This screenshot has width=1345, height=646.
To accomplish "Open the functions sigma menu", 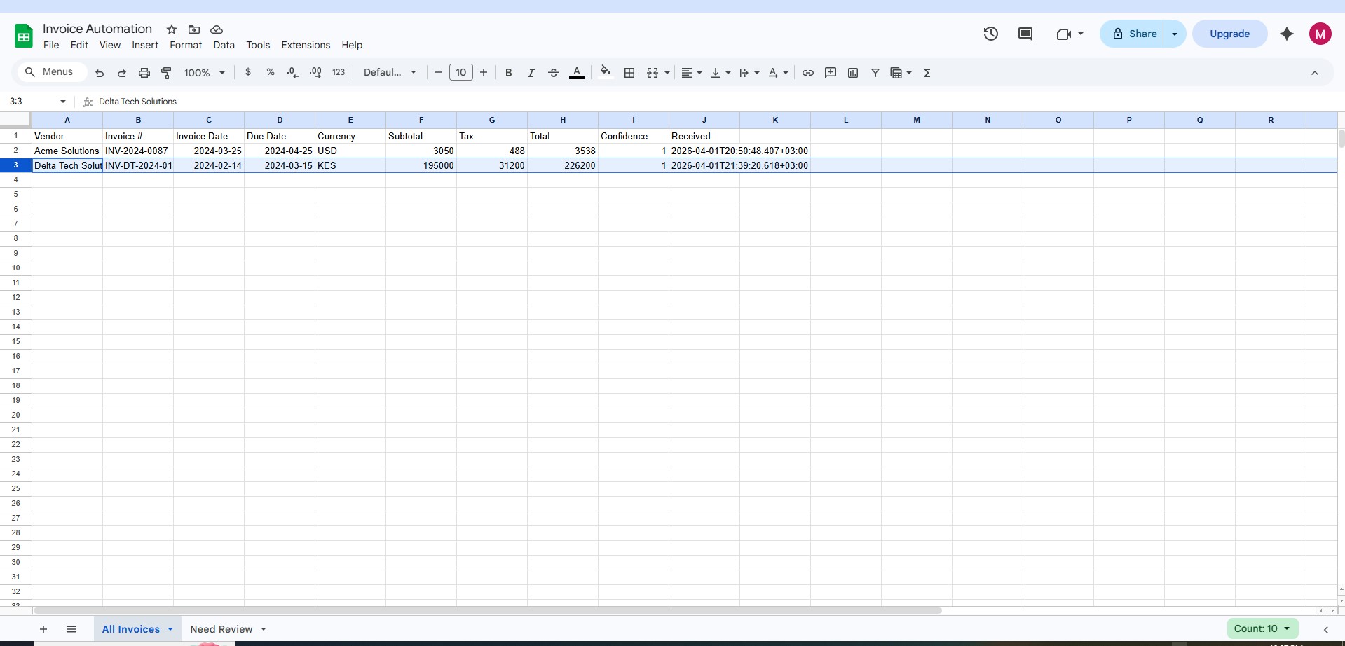I will [927, 72].
